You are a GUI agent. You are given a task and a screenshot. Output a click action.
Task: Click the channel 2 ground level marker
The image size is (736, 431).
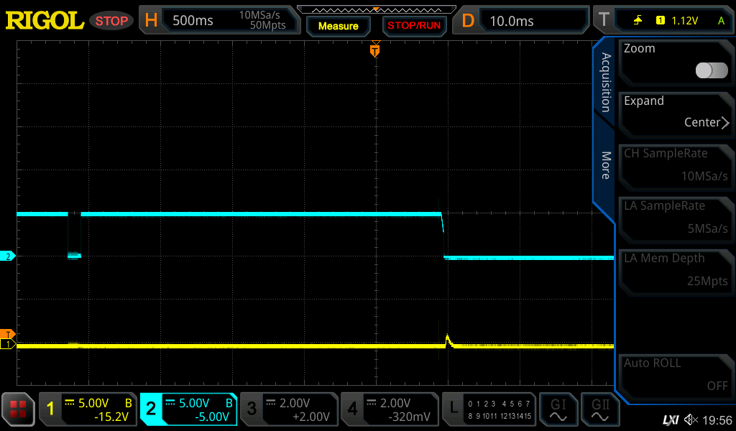click(8, 256)
